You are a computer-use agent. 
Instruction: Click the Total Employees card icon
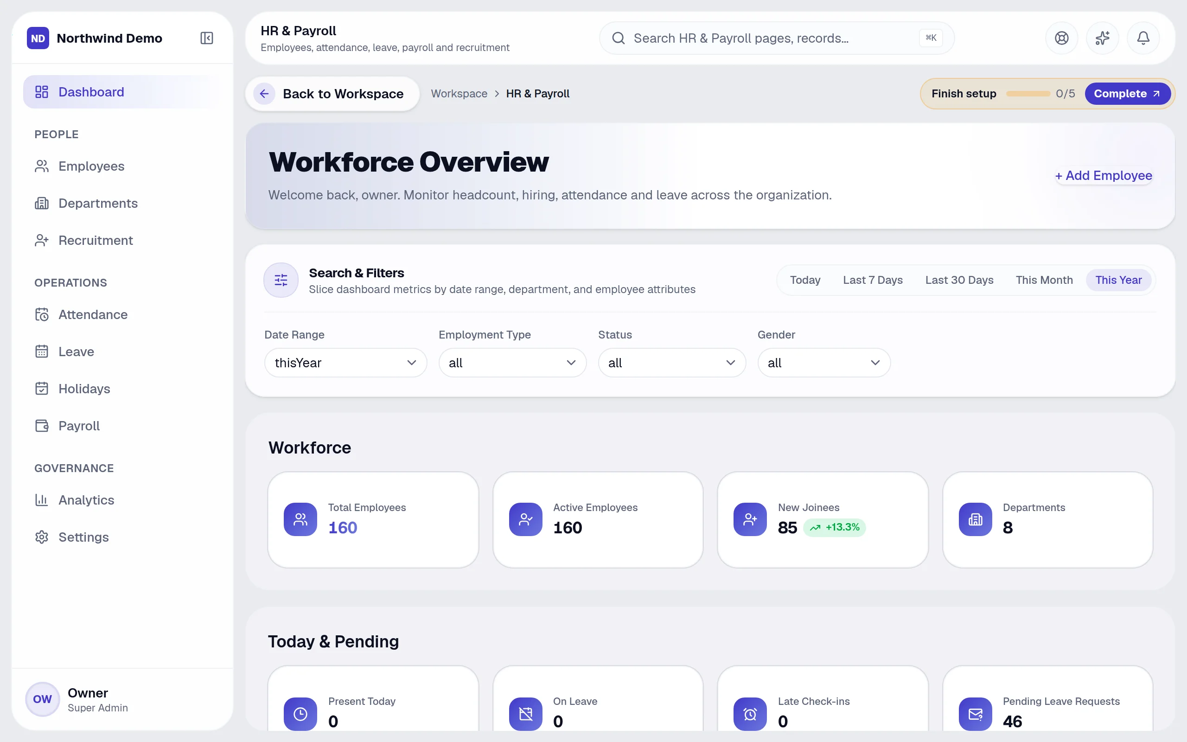300,519
